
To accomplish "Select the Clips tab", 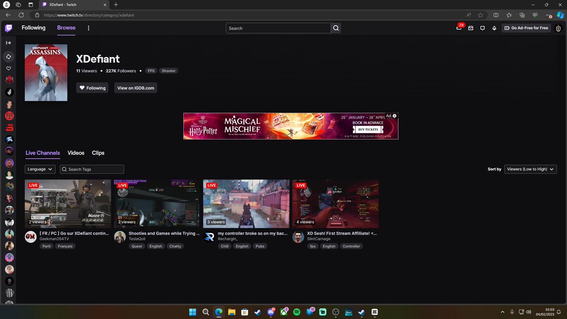I will (98, 153).
